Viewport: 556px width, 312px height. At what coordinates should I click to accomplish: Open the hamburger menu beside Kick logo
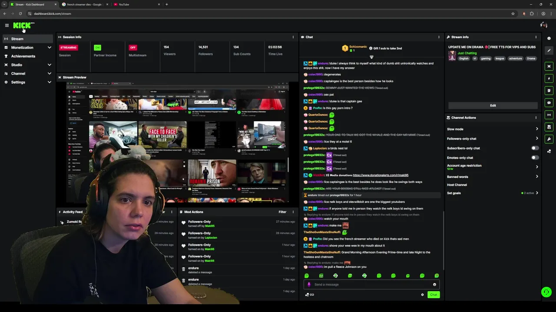tap(7, 26)
